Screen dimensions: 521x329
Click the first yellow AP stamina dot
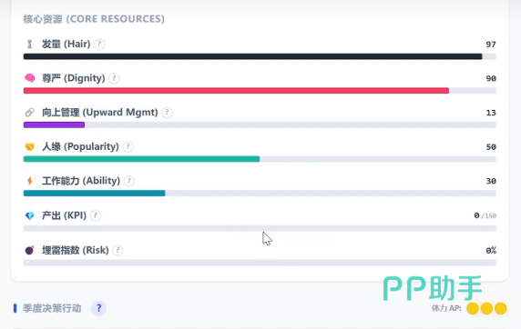(472, 308)
